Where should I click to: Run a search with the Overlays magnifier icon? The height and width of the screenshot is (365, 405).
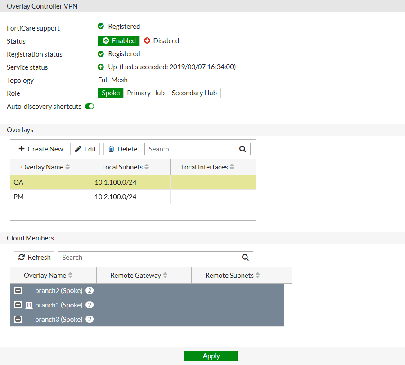[243, 148]
